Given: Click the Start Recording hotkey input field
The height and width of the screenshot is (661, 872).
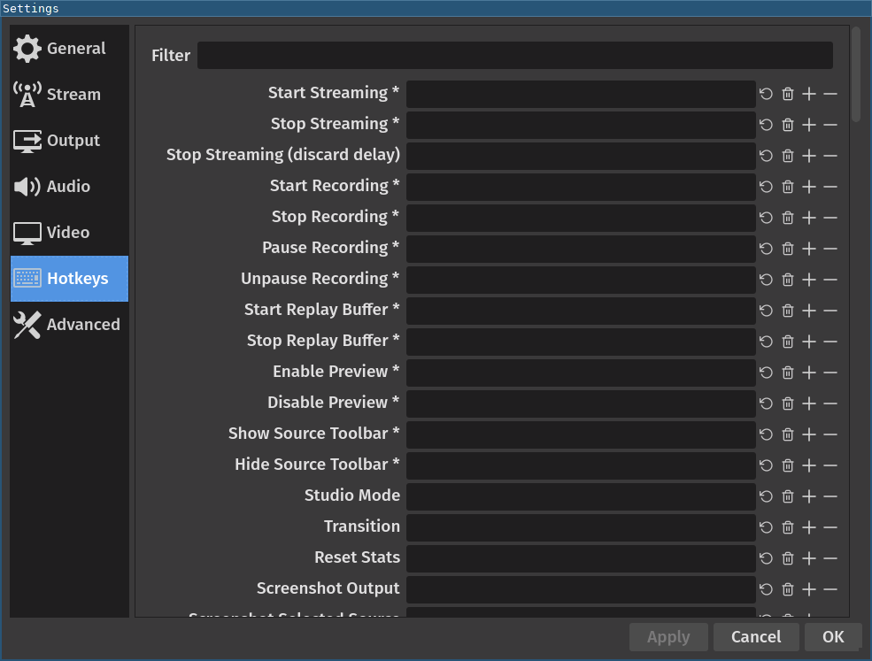Looking at the screenshot, I should coord(581,187).
